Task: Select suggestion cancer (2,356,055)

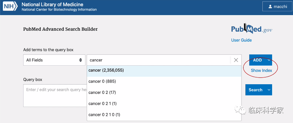Action: pyautogui.click(x=164, y=70)
